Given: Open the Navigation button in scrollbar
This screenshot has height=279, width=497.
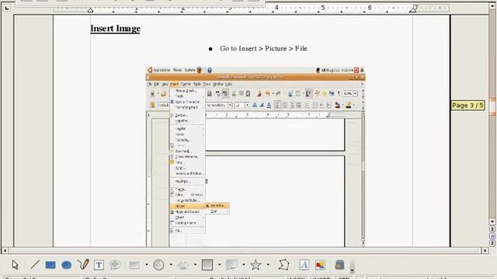Looking at the screenshot, I should 492,236.
